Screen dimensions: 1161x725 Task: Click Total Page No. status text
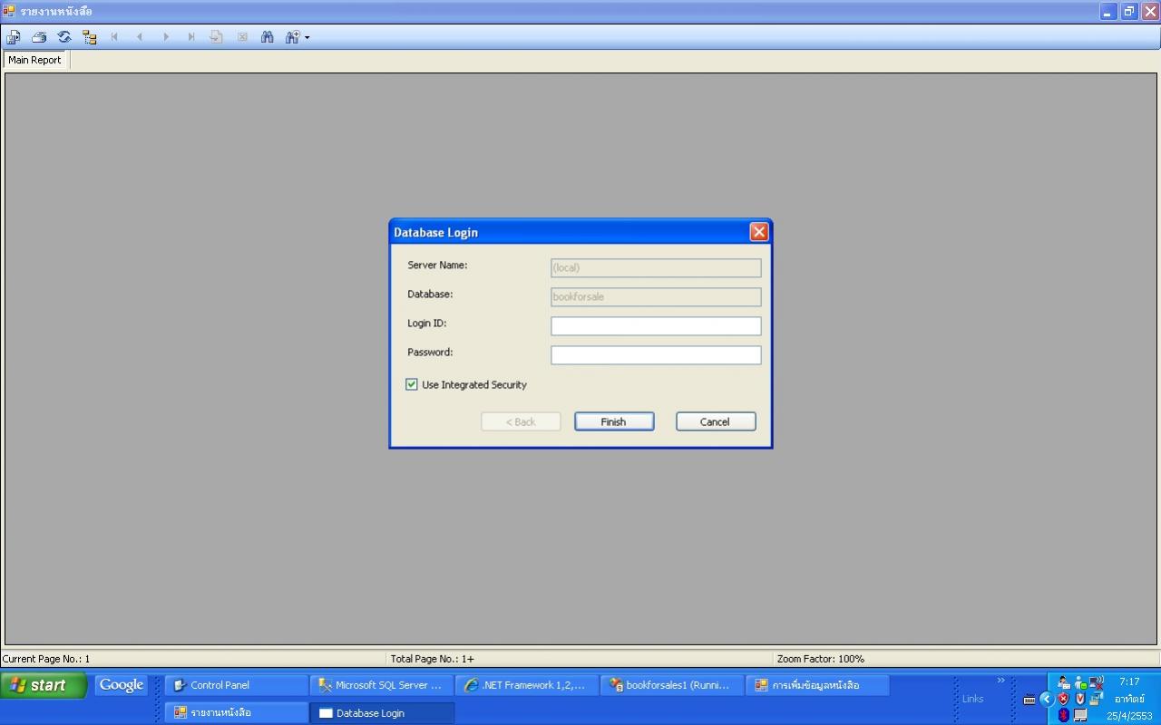(432, 659)
